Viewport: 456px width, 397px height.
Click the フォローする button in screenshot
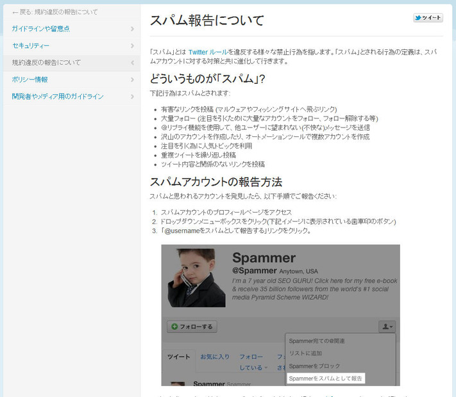point(192,327)
